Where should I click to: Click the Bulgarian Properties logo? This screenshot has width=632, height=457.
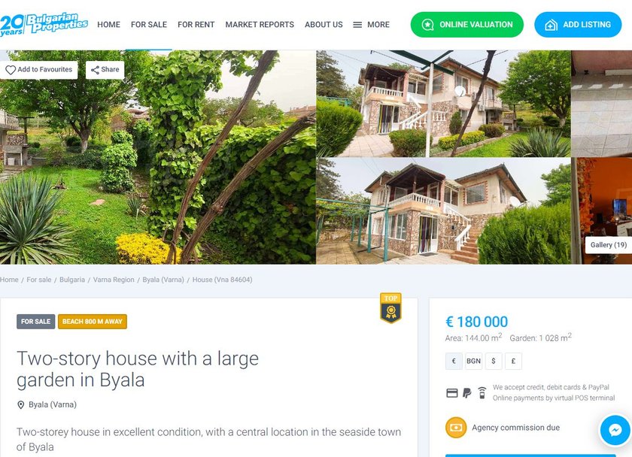pos(44,24)
